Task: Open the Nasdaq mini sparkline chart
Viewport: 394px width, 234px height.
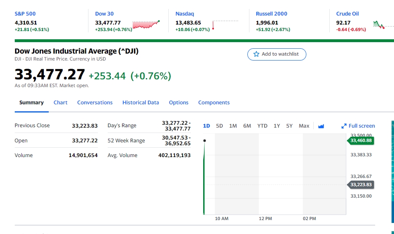Action: pyautogui.click(x=225, y=25)
